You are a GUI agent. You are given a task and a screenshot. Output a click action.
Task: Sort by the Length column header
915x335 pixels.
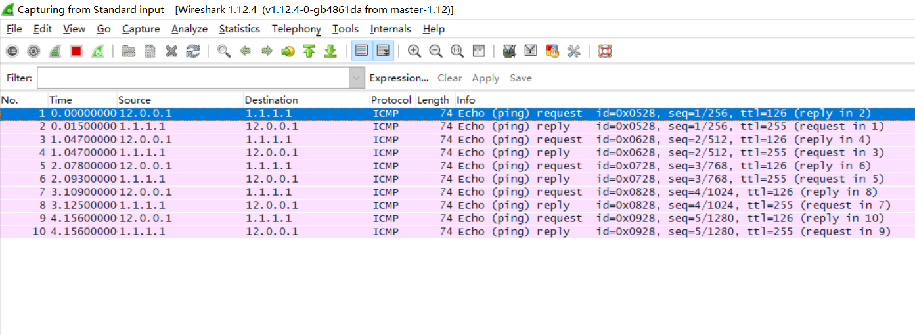pyautogui.click(x=434, y=100)
